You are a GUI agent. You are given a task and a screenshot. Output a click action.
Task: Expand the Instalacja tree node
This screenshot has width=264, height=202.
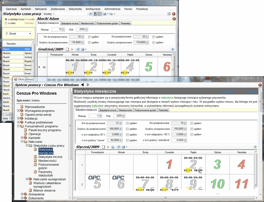coord(18,118)
